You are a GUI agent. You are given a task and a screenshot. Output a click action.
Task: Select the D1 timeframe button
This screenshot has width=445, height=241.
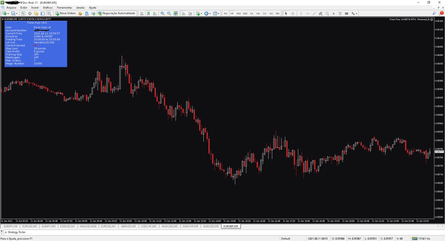pyautogui.click(x=265, y=14)
